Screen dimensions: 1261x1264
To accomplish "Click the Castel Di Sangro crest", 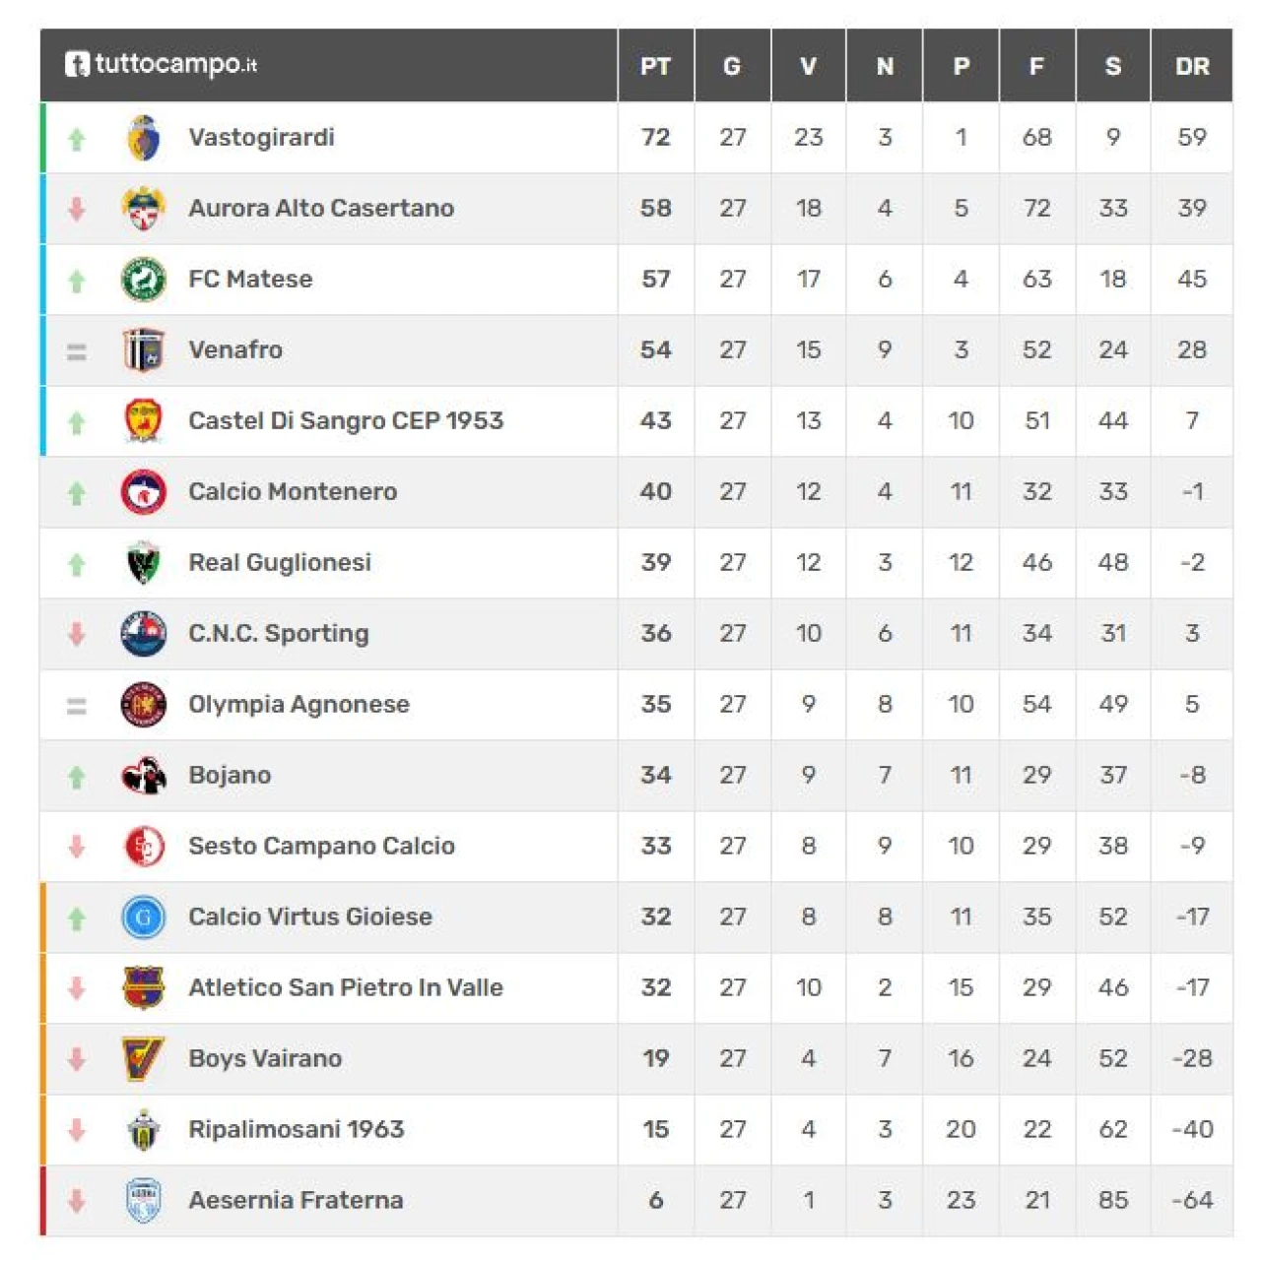I will coord(144,421).
